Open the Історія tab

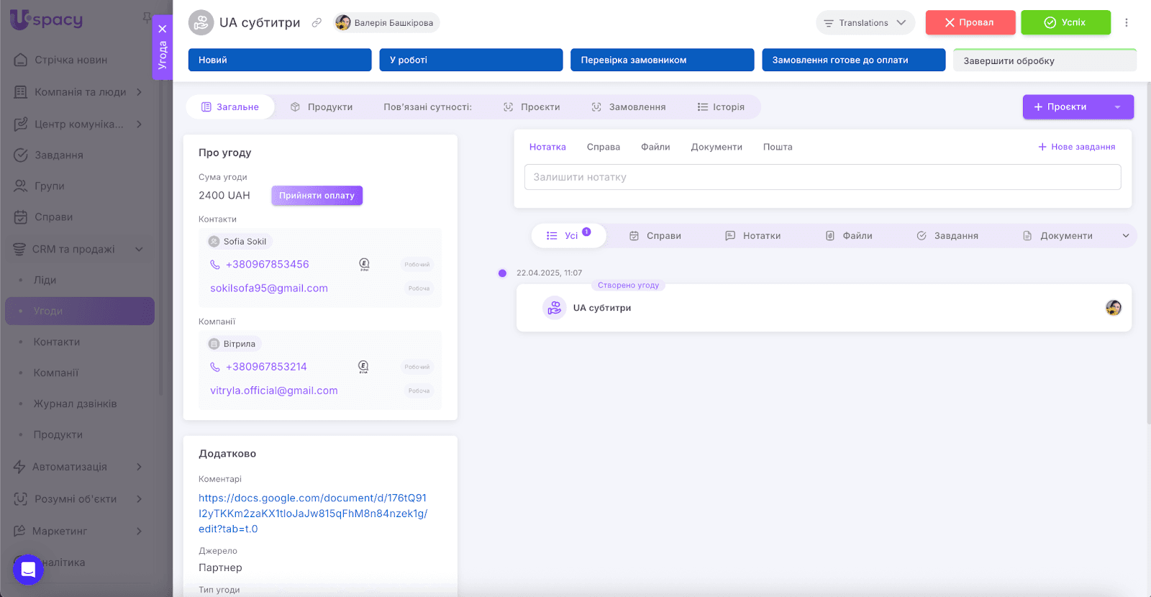tap(721, 107)
